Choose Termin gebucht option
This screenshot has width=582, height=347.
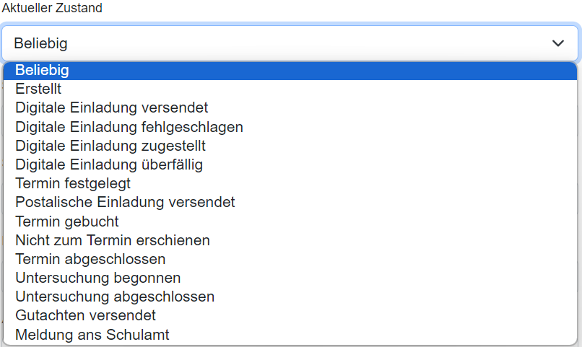click(x=66, y=221)
